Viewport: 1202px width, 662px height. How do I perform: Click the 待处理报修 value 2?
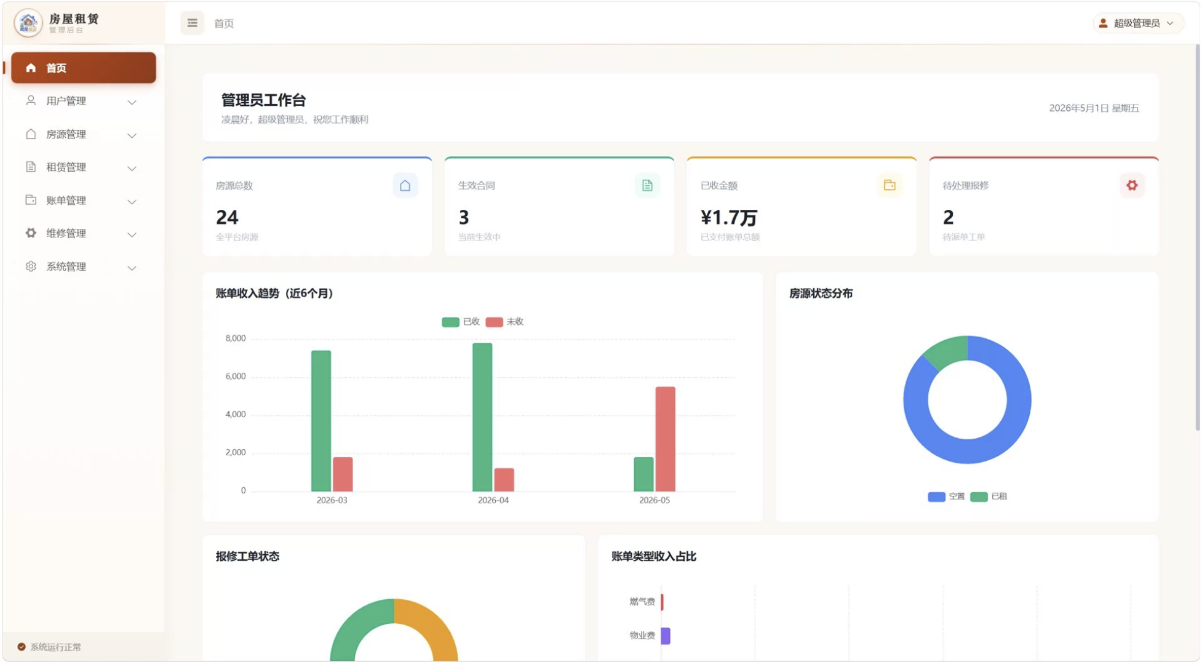tap(948, 217)
